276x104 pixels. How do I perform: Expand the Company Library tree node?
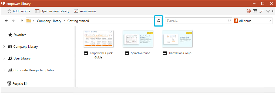(x=4, y=46)
